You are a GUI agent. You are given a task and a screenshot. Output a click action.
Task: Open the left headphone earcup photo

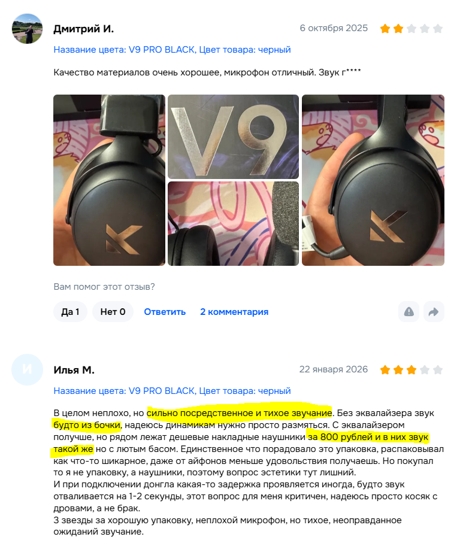pyautogui.click(x=109, y=180)
